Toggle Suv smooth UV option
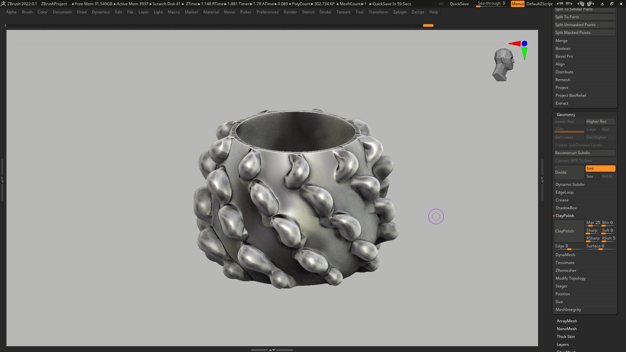This screenshot has width=626, height=352. (x=592, y=176)
